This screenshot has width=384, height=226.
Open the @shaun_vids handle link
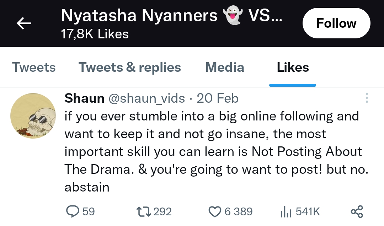click(x=146, y=98)
